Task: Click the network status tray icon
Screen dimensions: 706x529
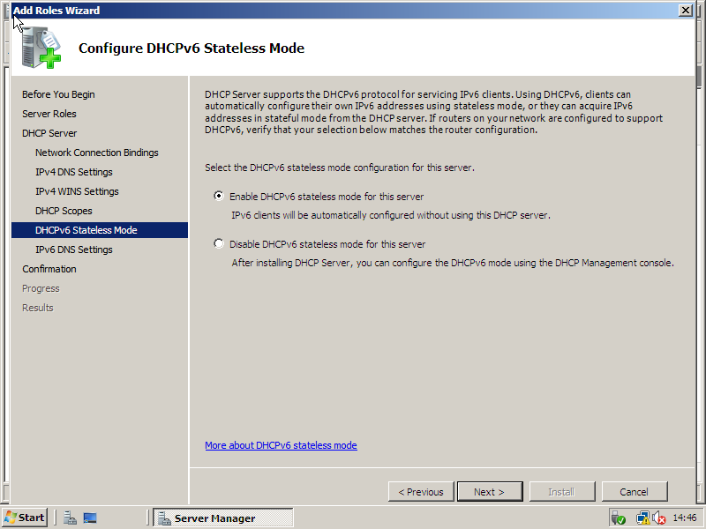Action: coord(643,518)
